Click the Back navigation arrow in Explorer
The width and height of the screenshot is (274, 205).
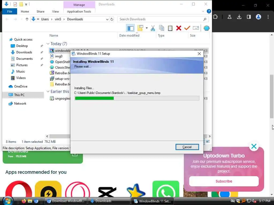[7, 19]
